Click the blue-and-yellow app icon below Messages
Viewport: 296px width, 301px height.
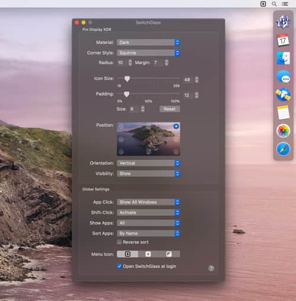coord(283,95)
